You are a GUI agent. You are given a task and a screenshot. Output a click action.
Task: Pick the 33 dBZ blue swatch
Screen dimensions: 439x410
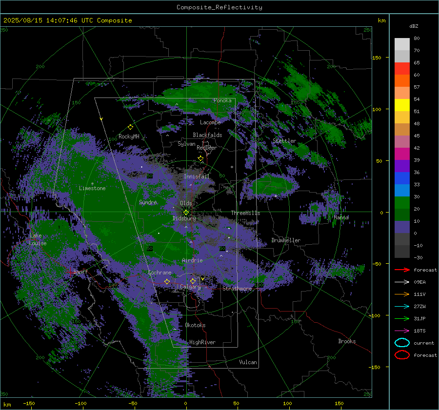pos(402,190)
